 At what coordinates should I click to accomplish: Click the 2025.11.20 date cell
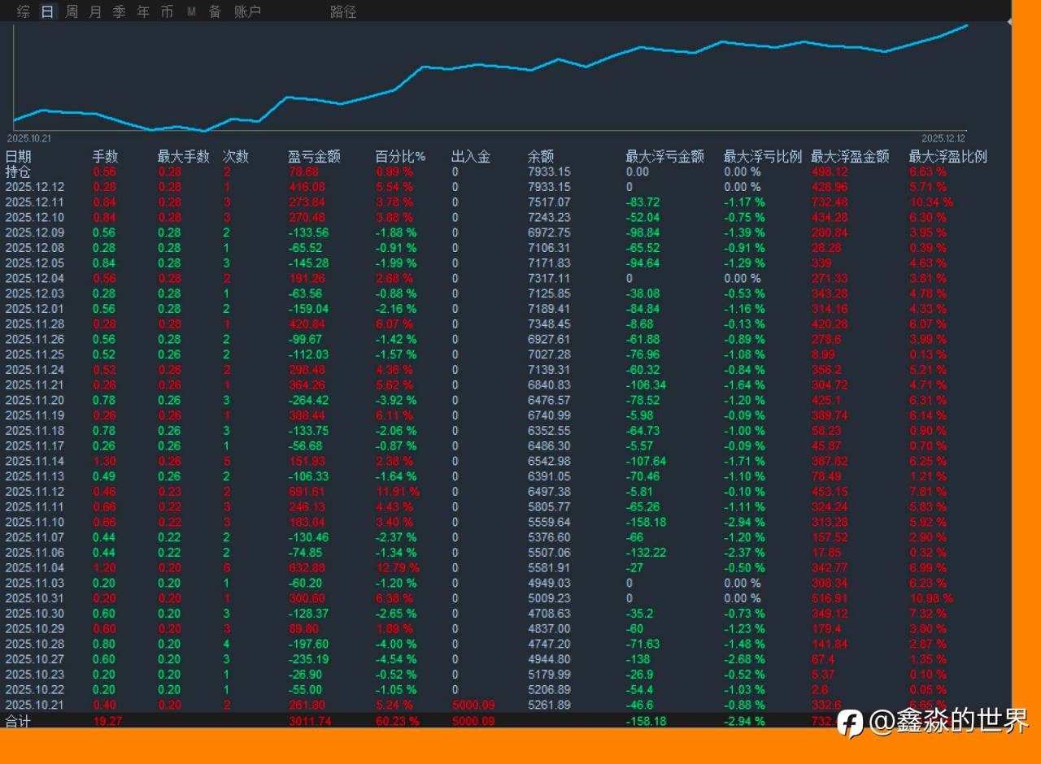[x=34, y=400]
